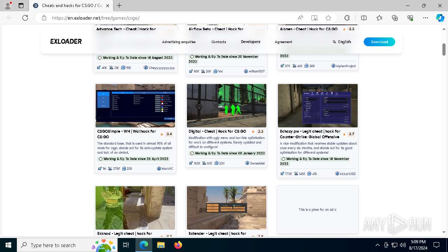
Task: Open Task View on the taskbar
Action: pos(126,245)
